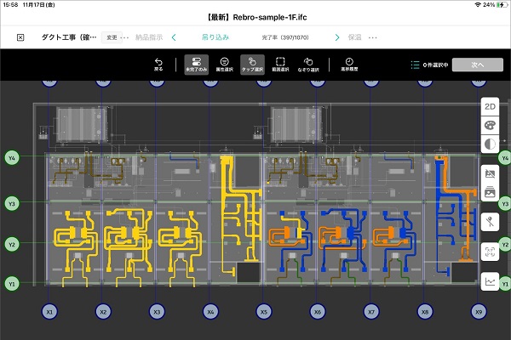511x340 pixels.
Task: Choose the 範囲選択 range selection tool
Action: coord(282,65)
